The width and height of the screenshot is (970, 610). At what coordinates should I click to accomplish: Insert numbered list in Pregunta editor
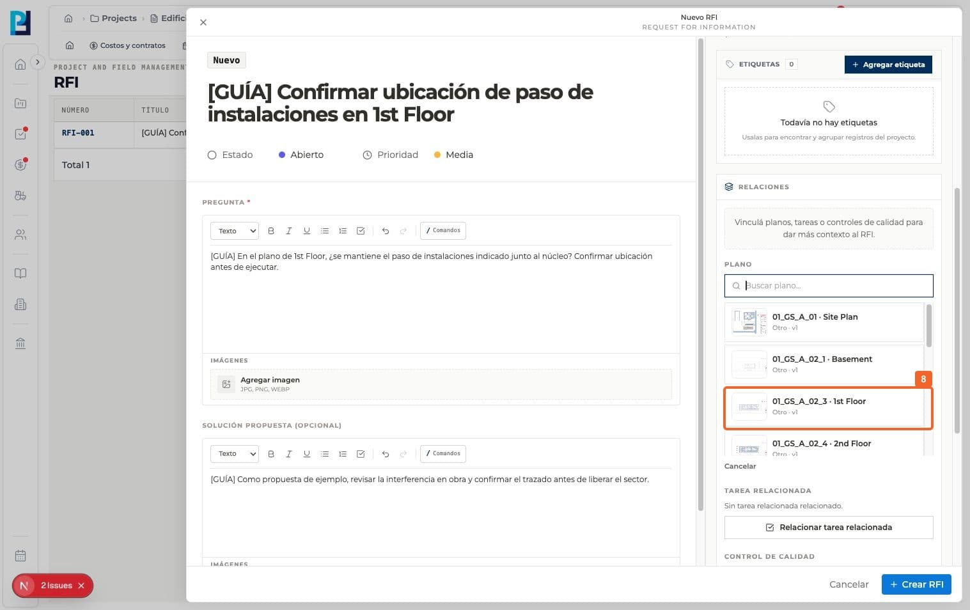(343, 231)
